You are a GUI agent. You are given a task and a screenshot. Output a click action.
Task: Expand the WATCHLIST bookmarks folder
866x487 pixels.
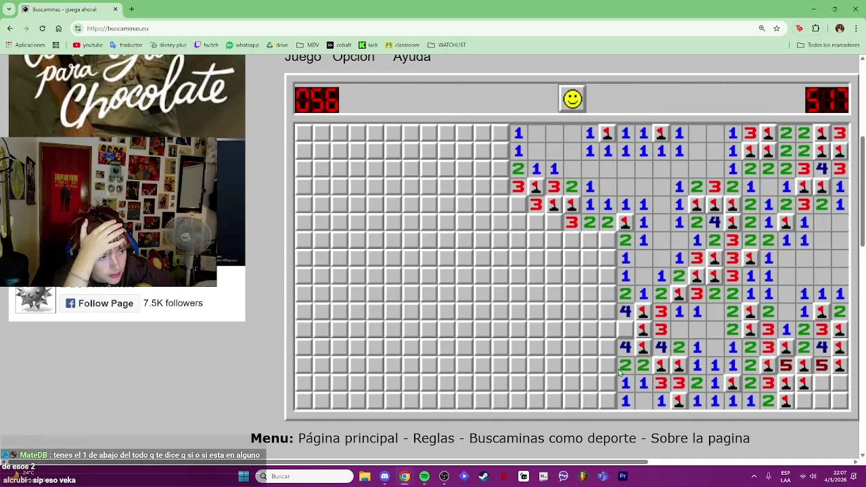coord(447,45)
